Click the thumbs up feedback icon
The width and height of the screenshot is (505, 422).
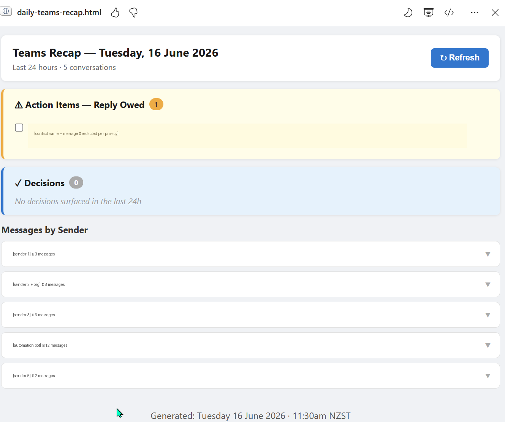tap(115, 13)
